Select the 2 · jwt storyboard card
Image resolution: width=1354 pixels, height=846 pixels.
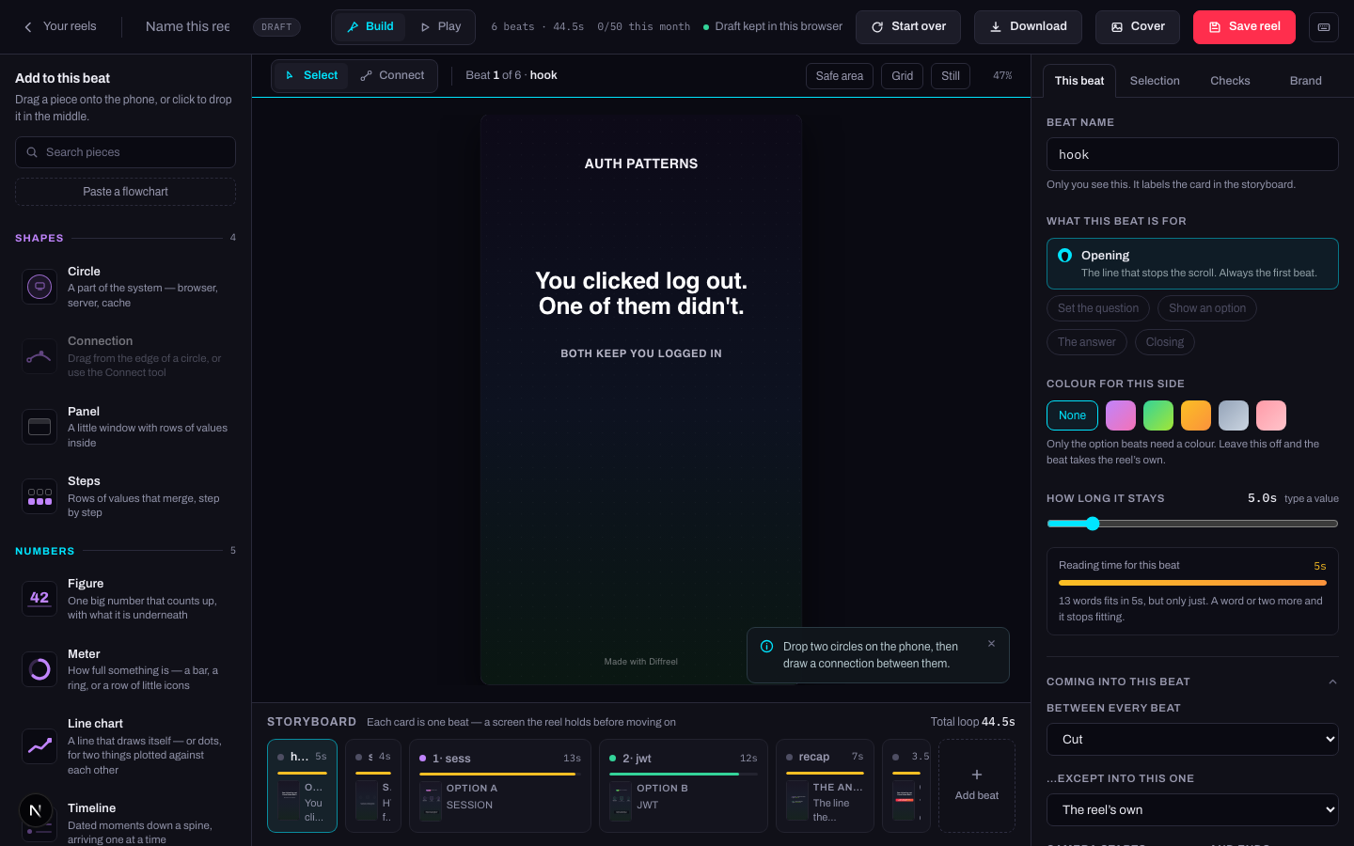coord(684,786)
